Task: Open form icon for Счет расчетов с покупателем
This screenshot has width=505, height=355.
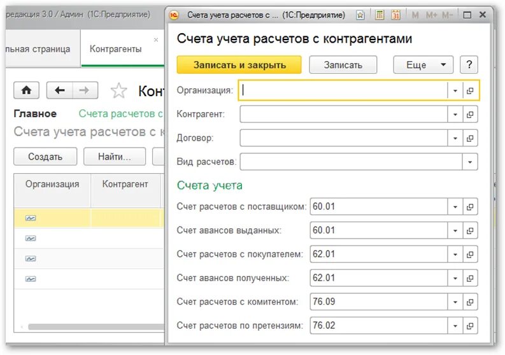Action: 470,254
